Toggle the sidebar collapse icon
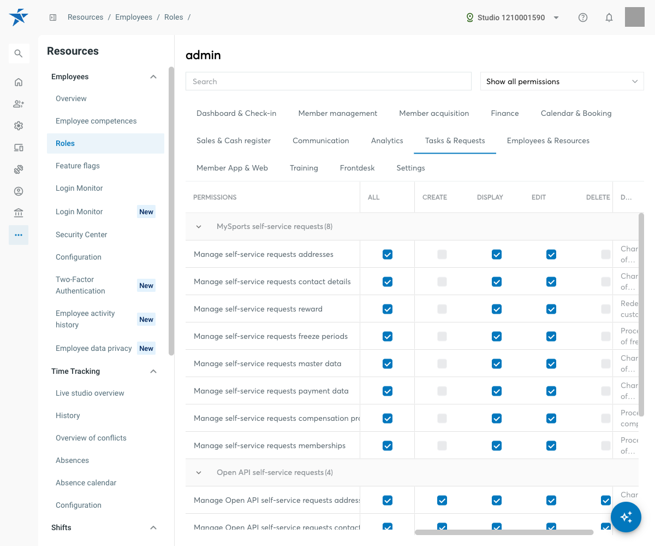 53,17
